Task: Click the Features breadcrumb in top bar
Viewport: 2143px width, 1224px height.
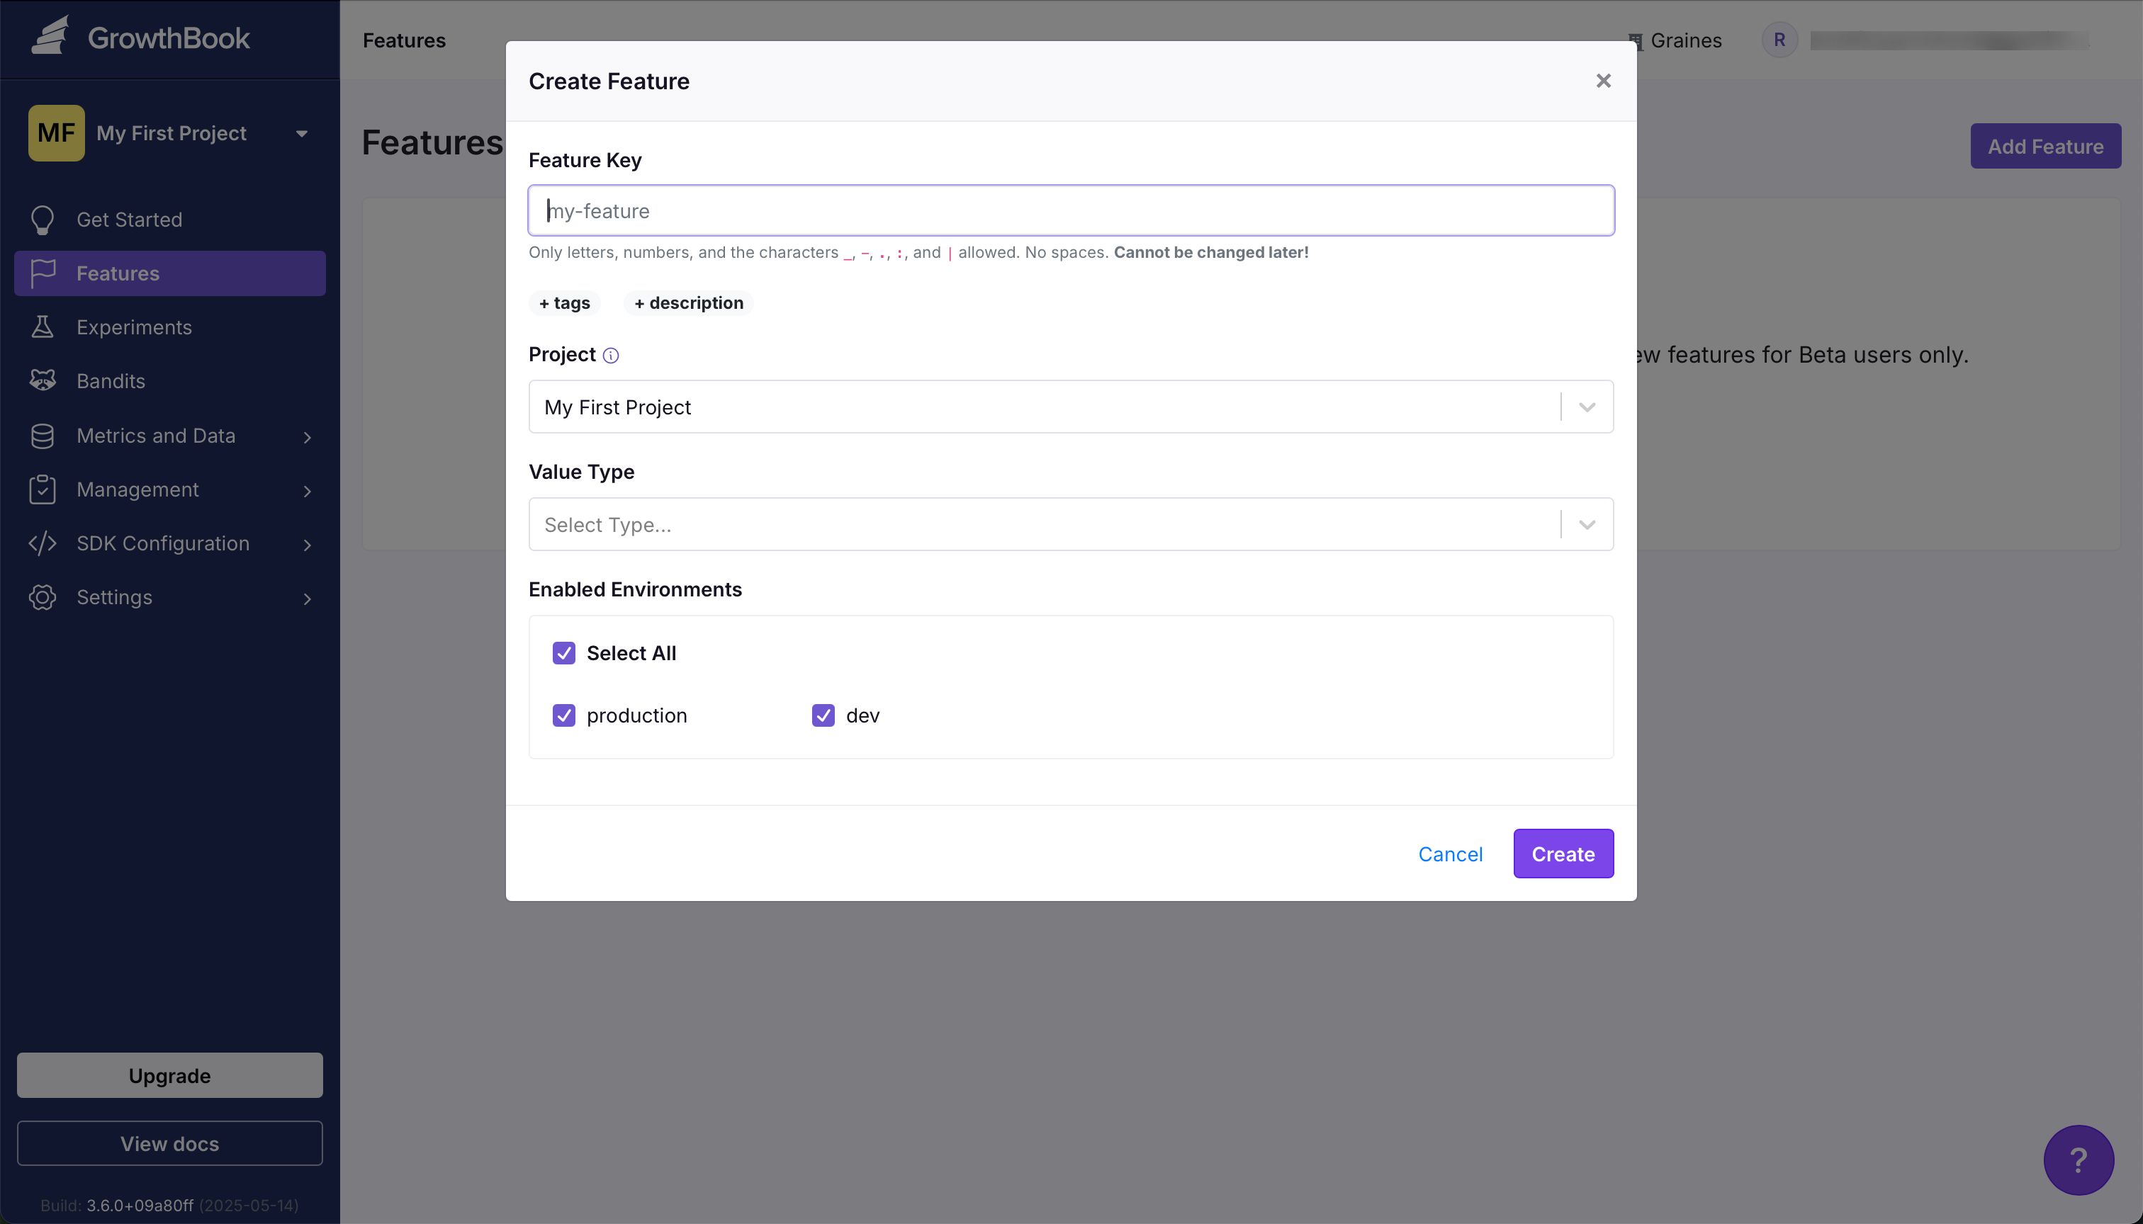Action: (404, 40)
